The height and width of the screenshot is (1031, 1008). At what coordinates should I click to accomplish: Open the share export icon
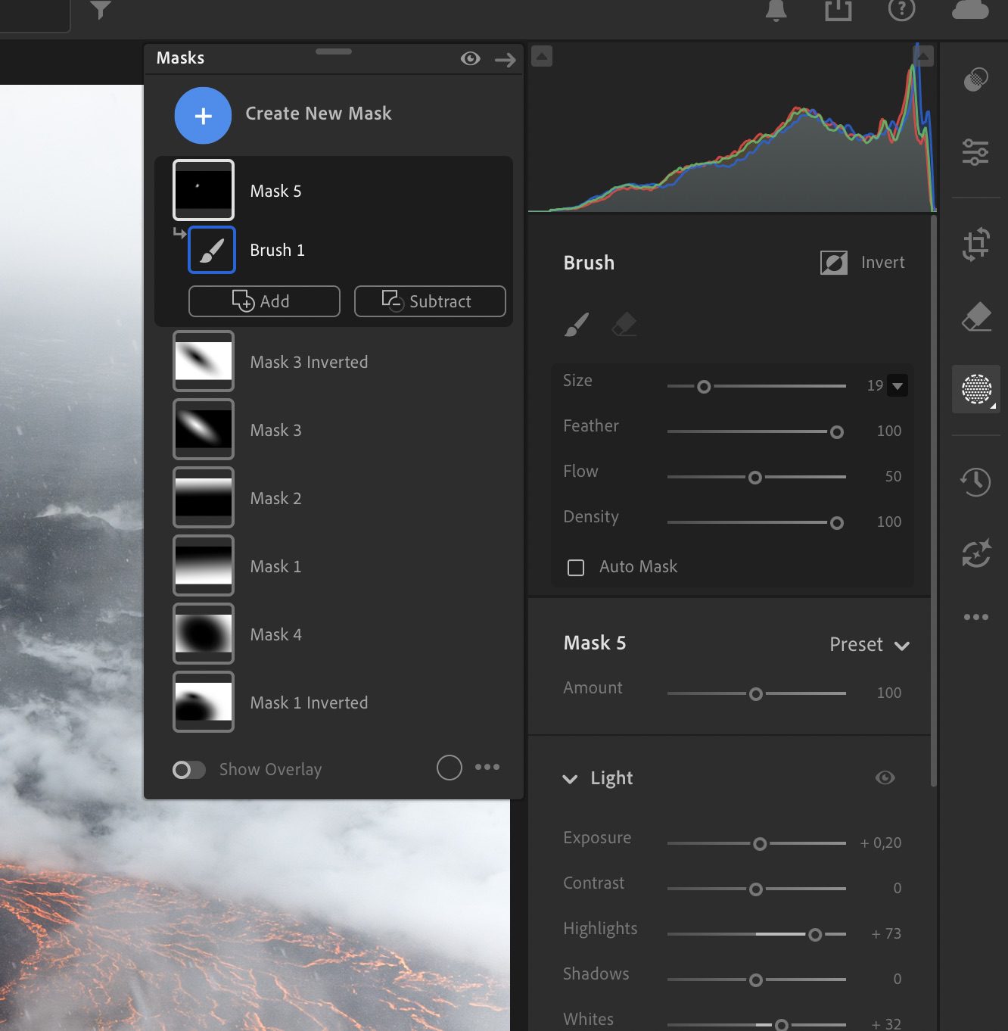(838, 11)
